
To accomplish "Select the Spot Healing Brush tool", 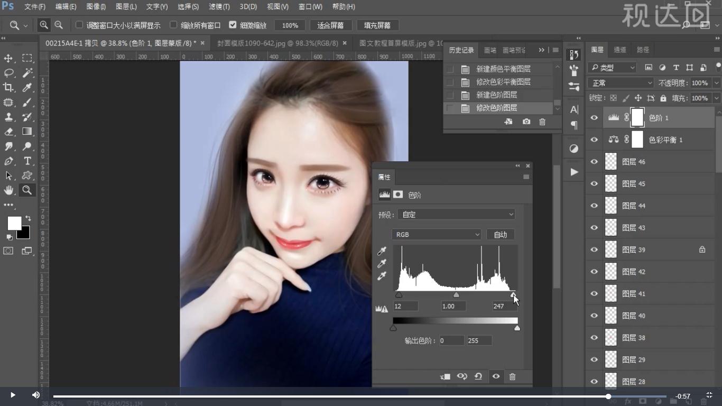I will pos(8,103).
